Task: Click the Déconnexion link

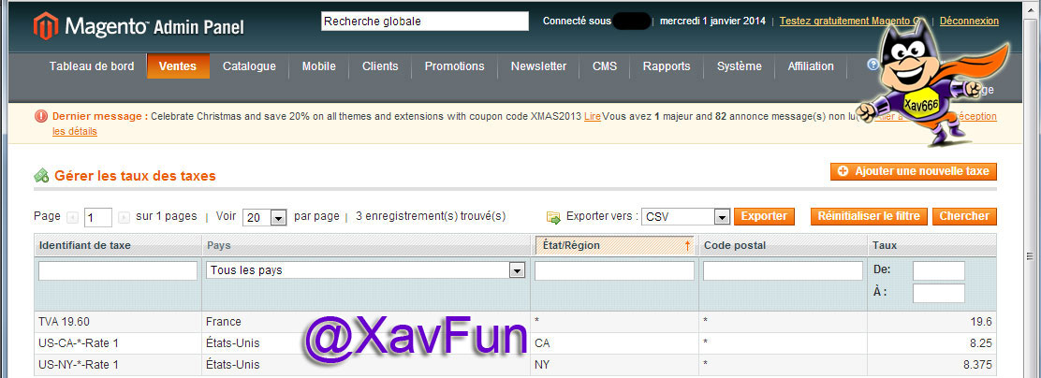Action: click(x=969, y=21)
